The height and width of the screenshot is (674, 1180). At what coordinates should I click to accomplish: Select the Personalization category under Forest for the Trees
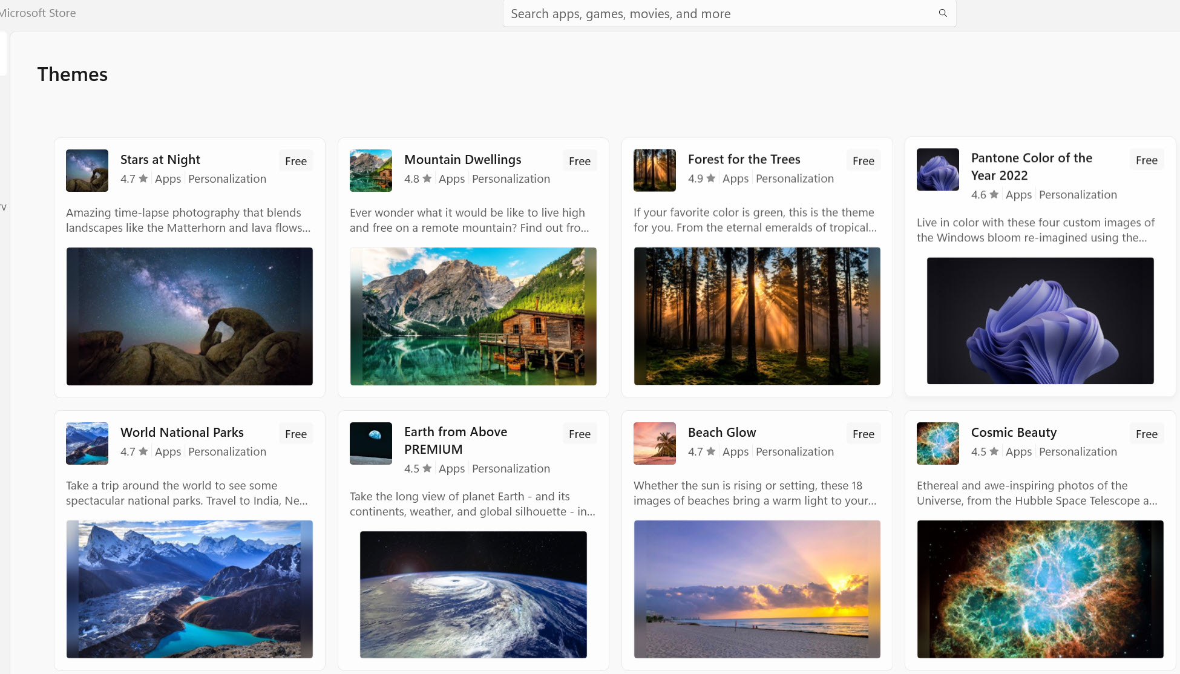pyautogui.click(x=795, y=178)
